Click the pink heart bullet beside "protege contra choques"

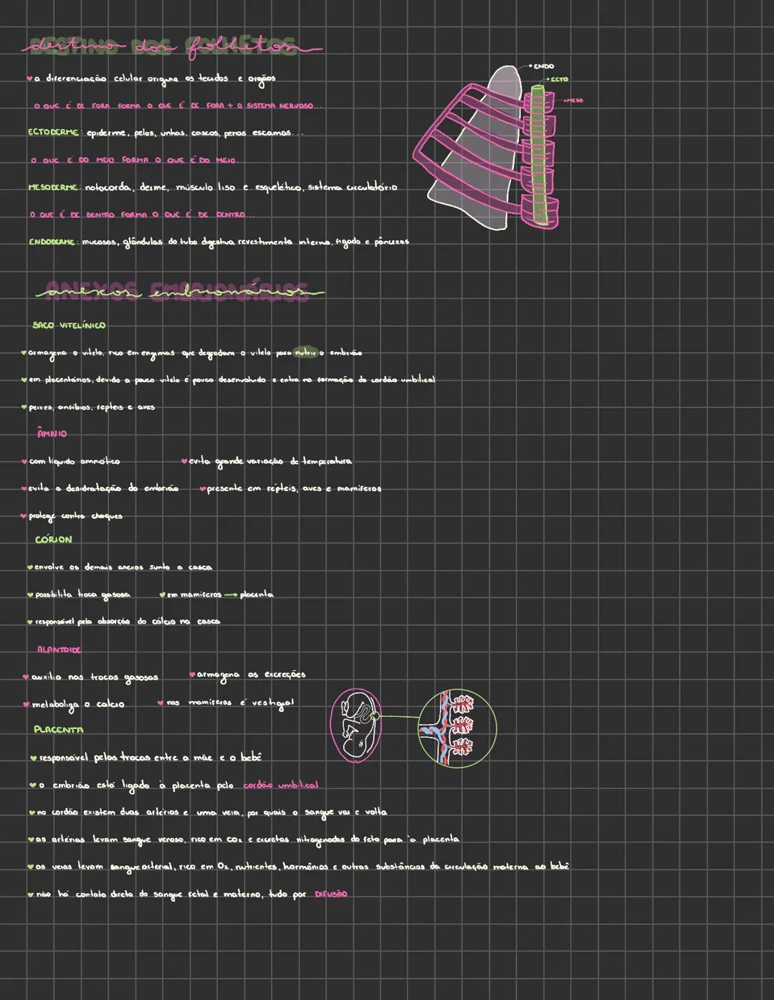point(24,516)
